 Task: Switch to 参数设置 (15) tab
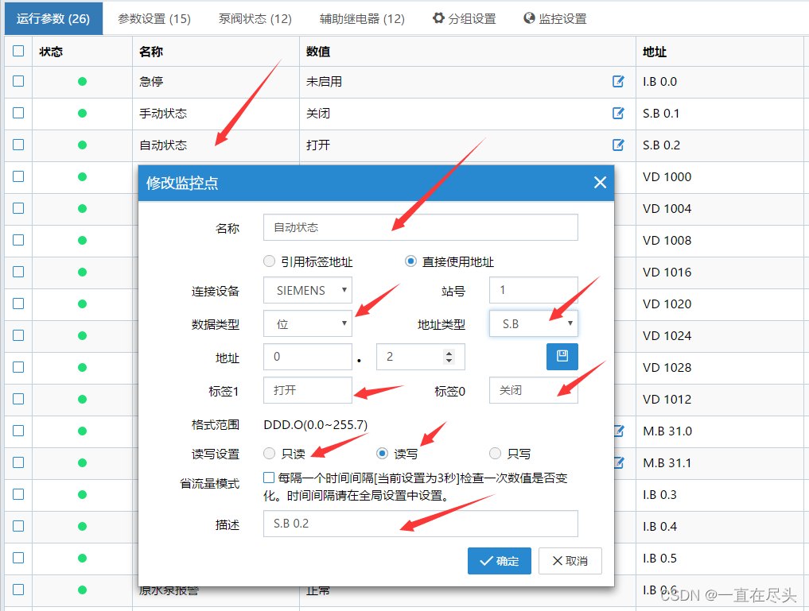(x=154, y=18)
